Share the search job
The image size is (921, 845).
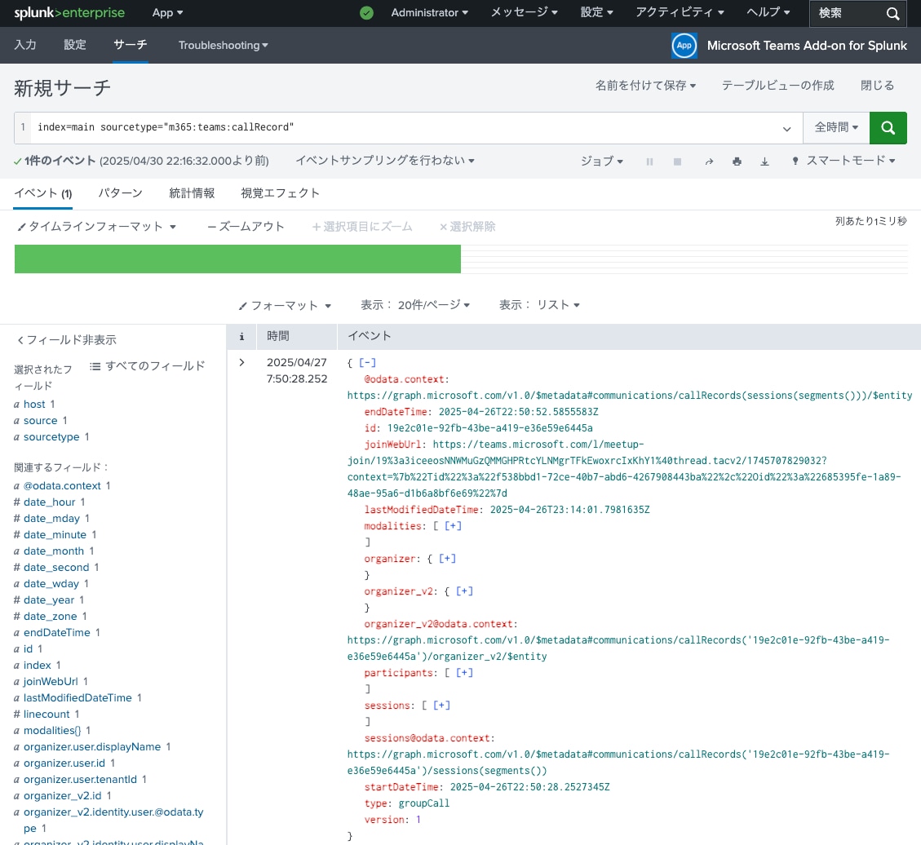(709, 161)
